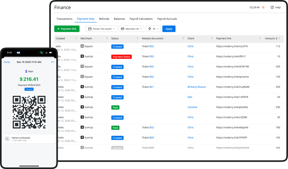Image resolution: width=288 pixels, height=169 pixels.
Task: Switch to the Transactions tab
Action: click(64, 19)
